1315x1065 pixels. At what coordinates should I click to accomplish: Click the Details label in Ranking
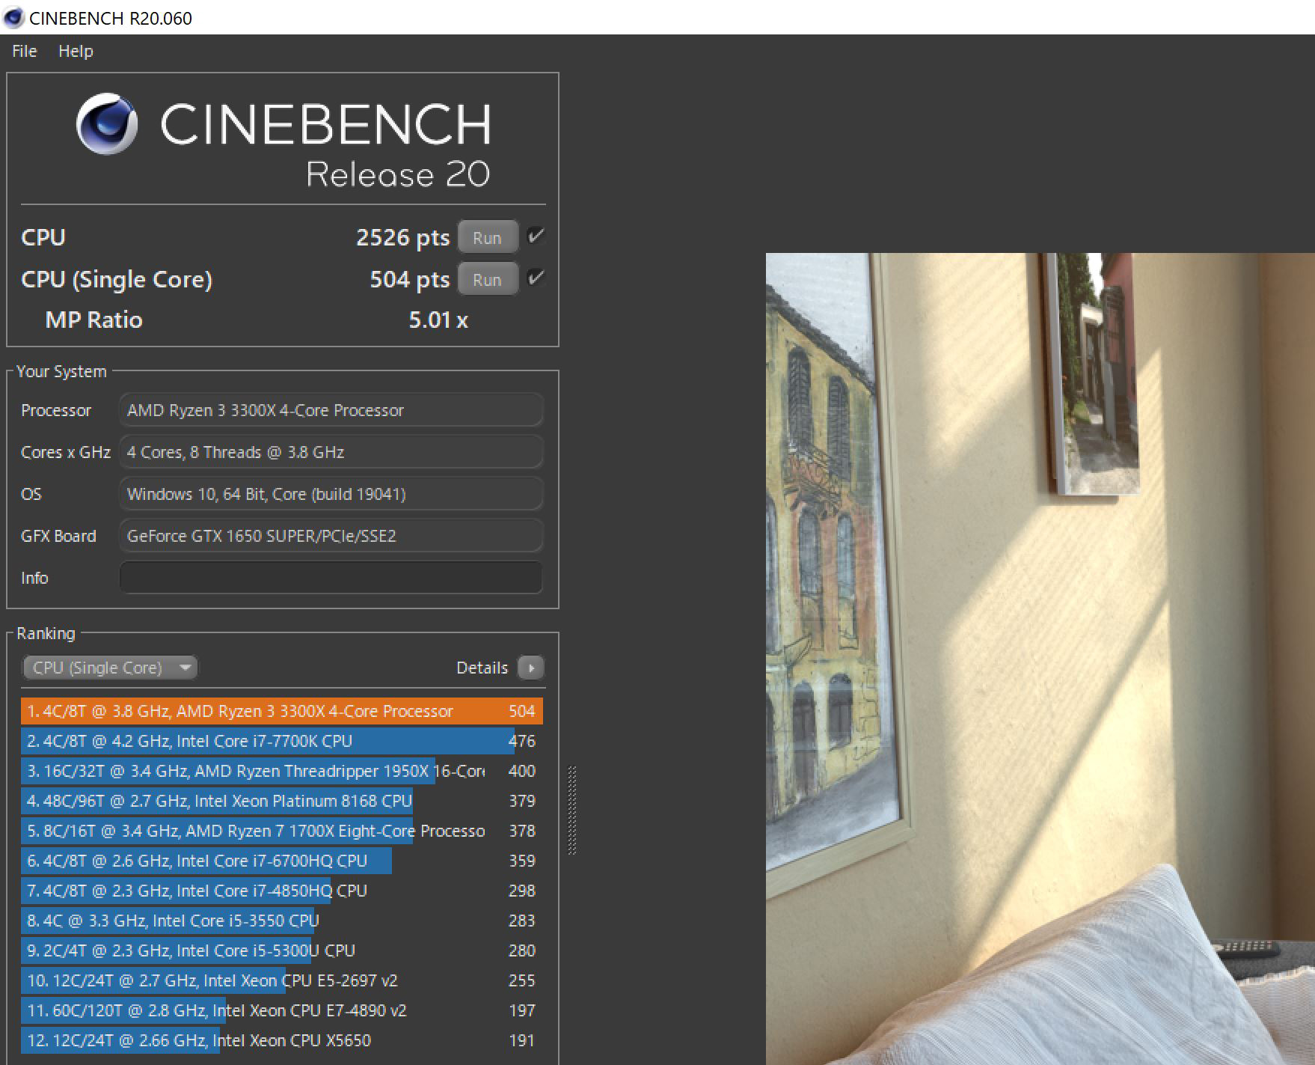point(482,668)
